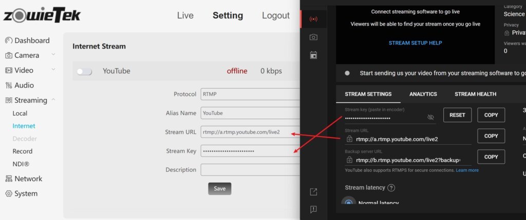Click the Reset stream key button
Screen dimensions: 526x220
(457, 115)
